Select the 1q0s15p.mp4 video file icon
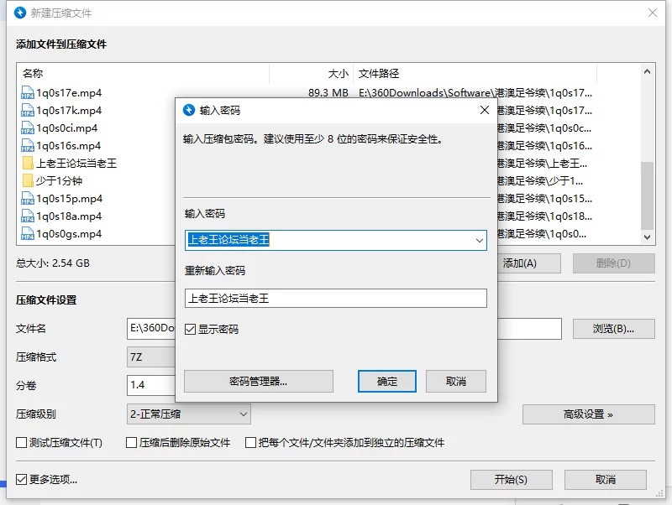The height and width of the screenshot is (505, 672). coord(26,198)
